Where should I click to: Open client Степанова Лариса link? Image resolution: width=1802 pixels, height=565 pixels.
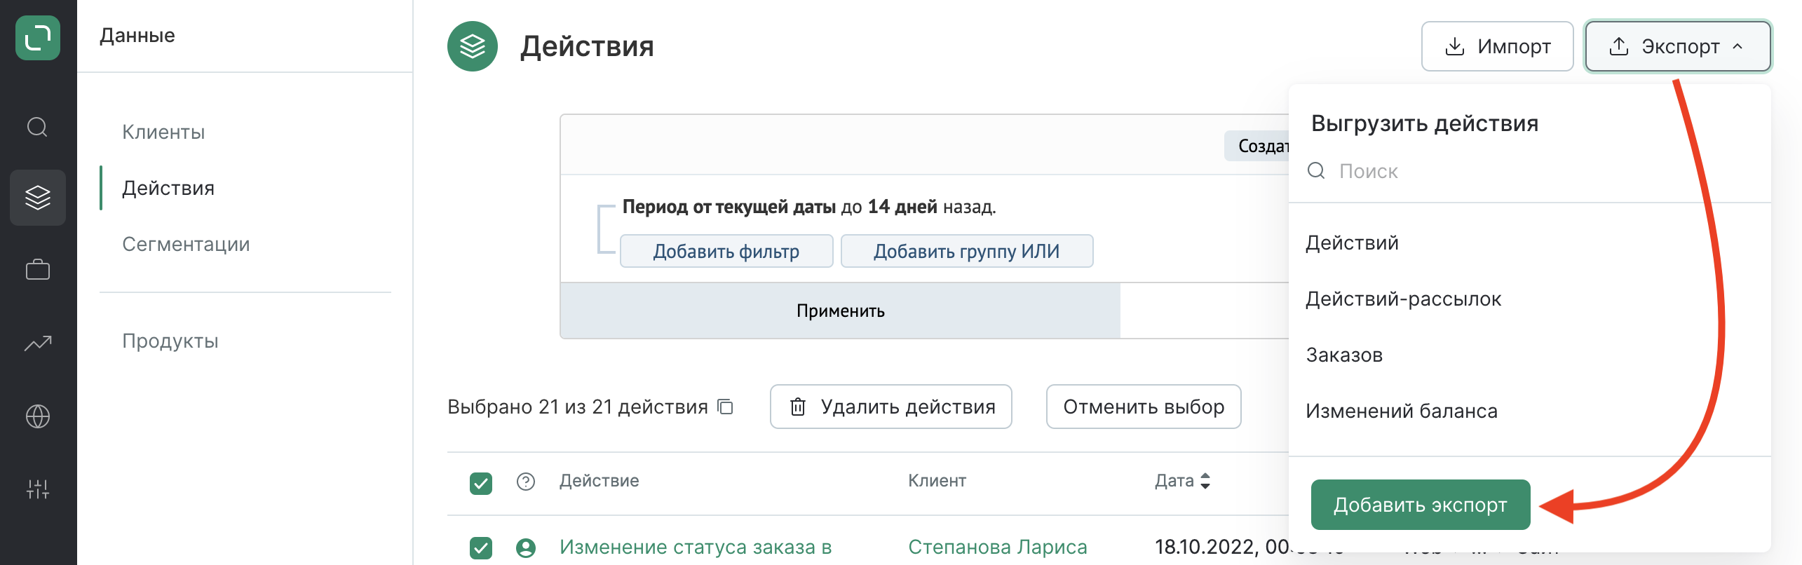tap(998, 547)
